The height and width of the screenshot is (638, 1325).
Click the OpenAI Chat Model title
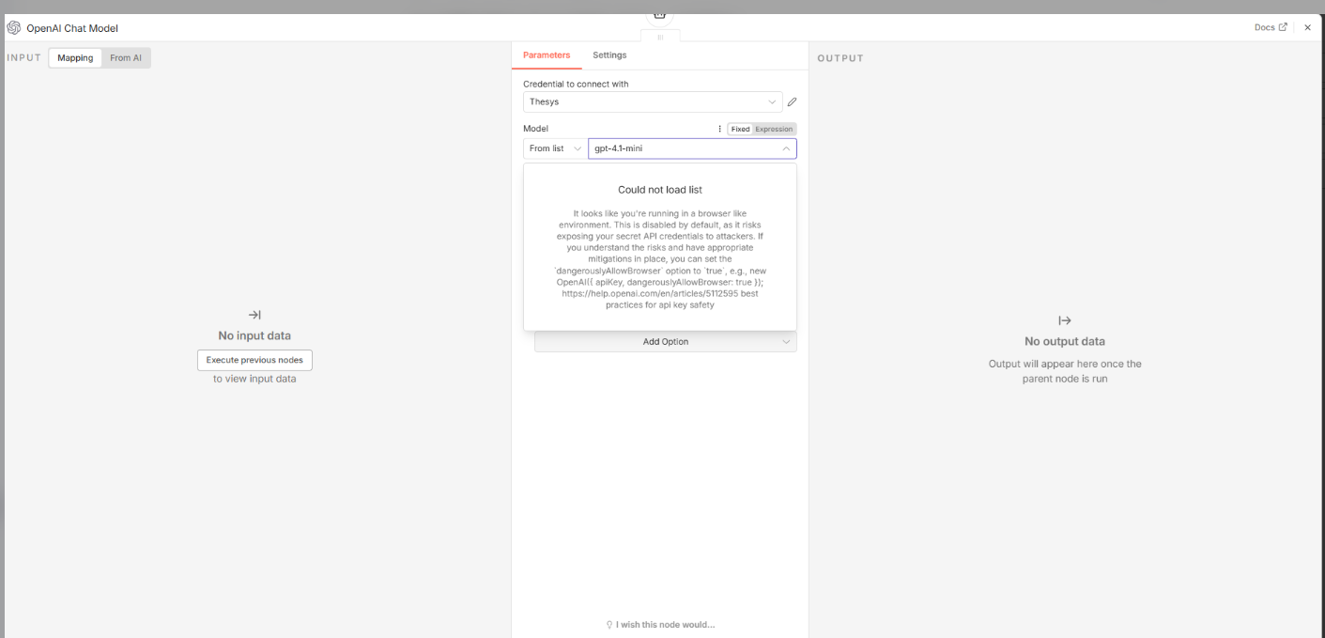[72, 29]
